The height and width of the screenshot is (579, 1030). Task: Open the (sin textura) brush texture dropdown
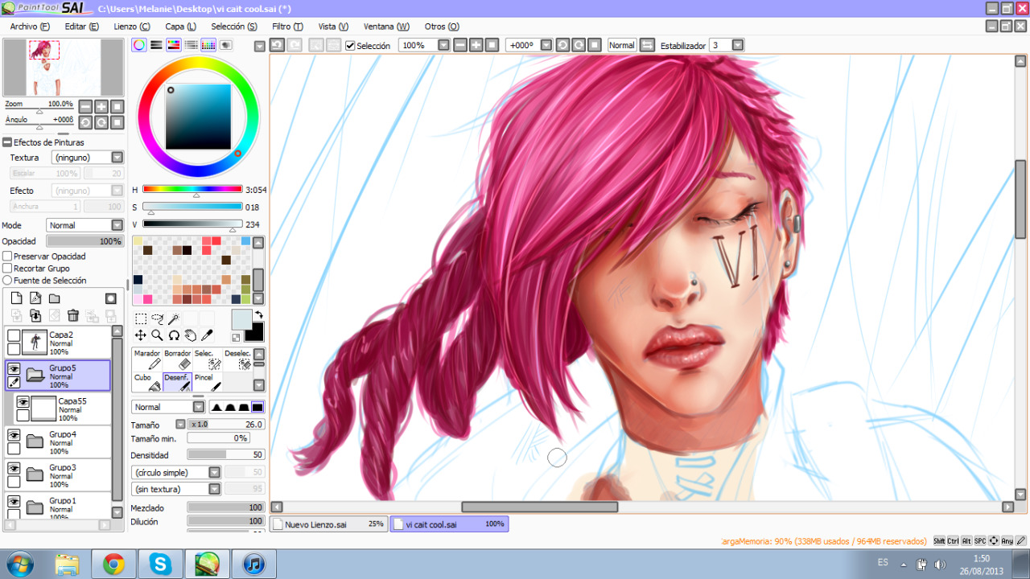[176, 489]
